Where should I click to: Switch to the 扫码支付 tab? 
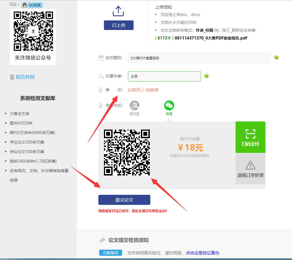[250, 137]
